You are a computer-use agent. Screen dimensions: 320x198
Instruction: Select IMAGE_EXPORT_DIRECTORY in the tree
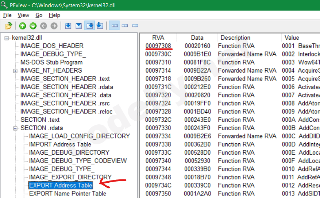click(70, 177)
